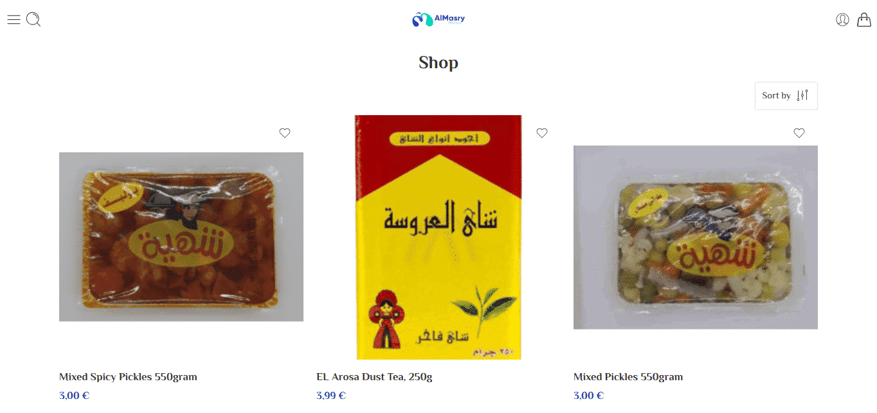Add Mixed Spicy Pickles to wishlist
Image resolution: width=877 pixels, height=413 pixels.
pyautogui.click(x=285, y=133)
